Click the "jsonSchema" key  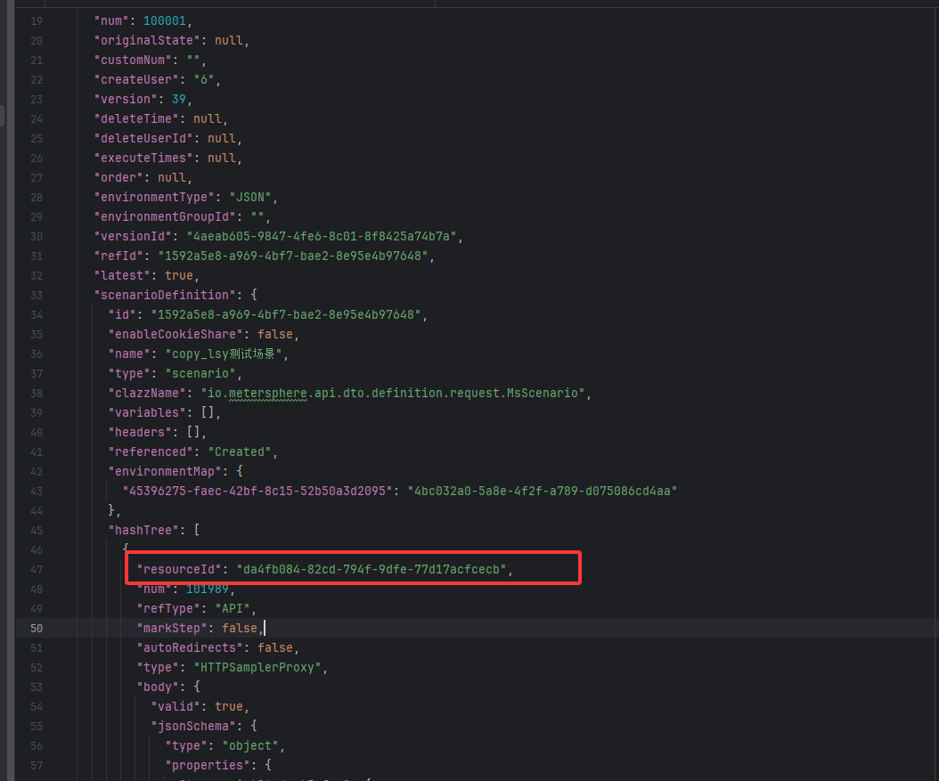(193, 727)
